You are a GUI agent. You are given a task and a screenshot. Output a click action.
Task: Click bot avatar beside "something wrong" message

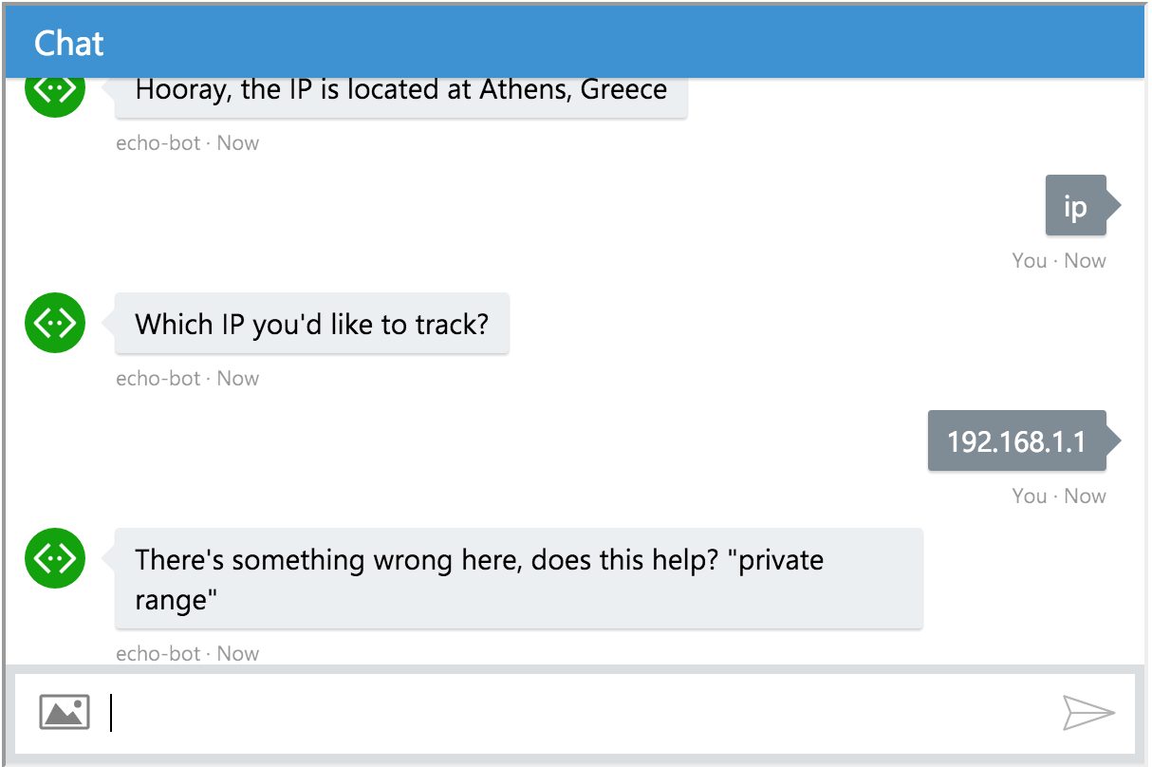tap(55, 558)
